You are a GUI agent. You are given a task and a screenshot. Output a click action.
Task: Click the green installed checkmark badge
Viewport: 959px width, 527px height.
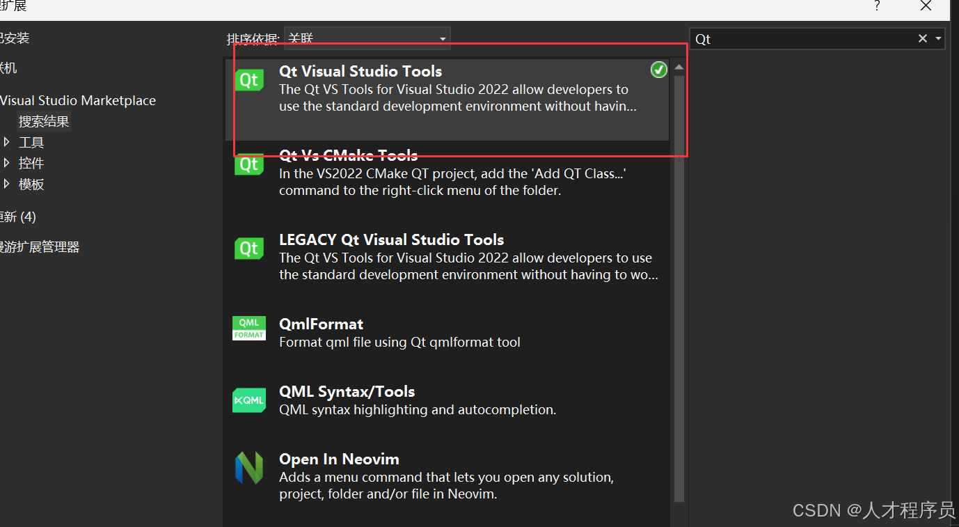[x=658, y=70]
